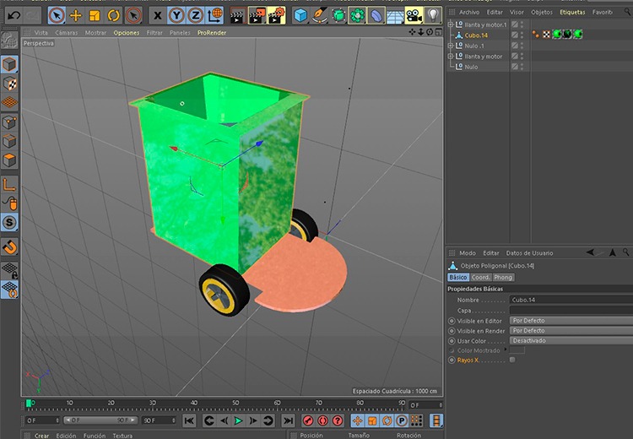
Task: Open the ProRender viewport menu
Action: point(212,32)
